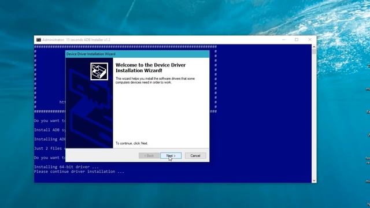Click the Device Driver Installation Wizard title bar
This screenshot has width=370, height=208.
point(138,54)
